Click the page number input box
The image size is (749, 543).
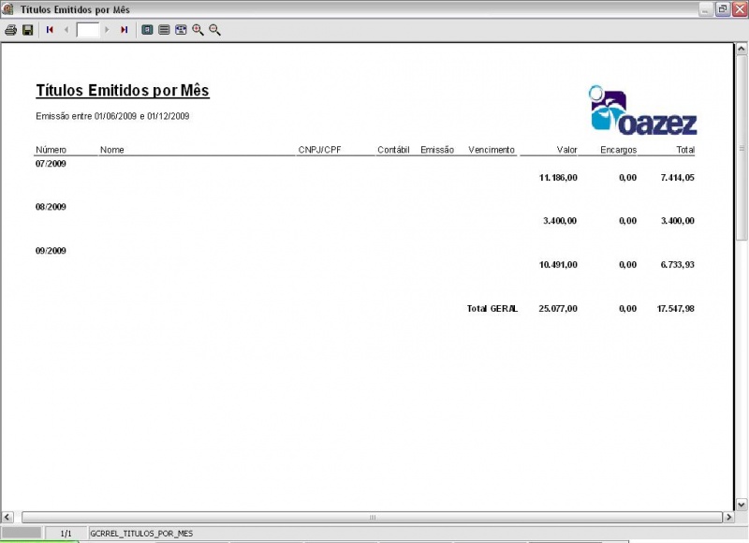click(x=88, y=30)
